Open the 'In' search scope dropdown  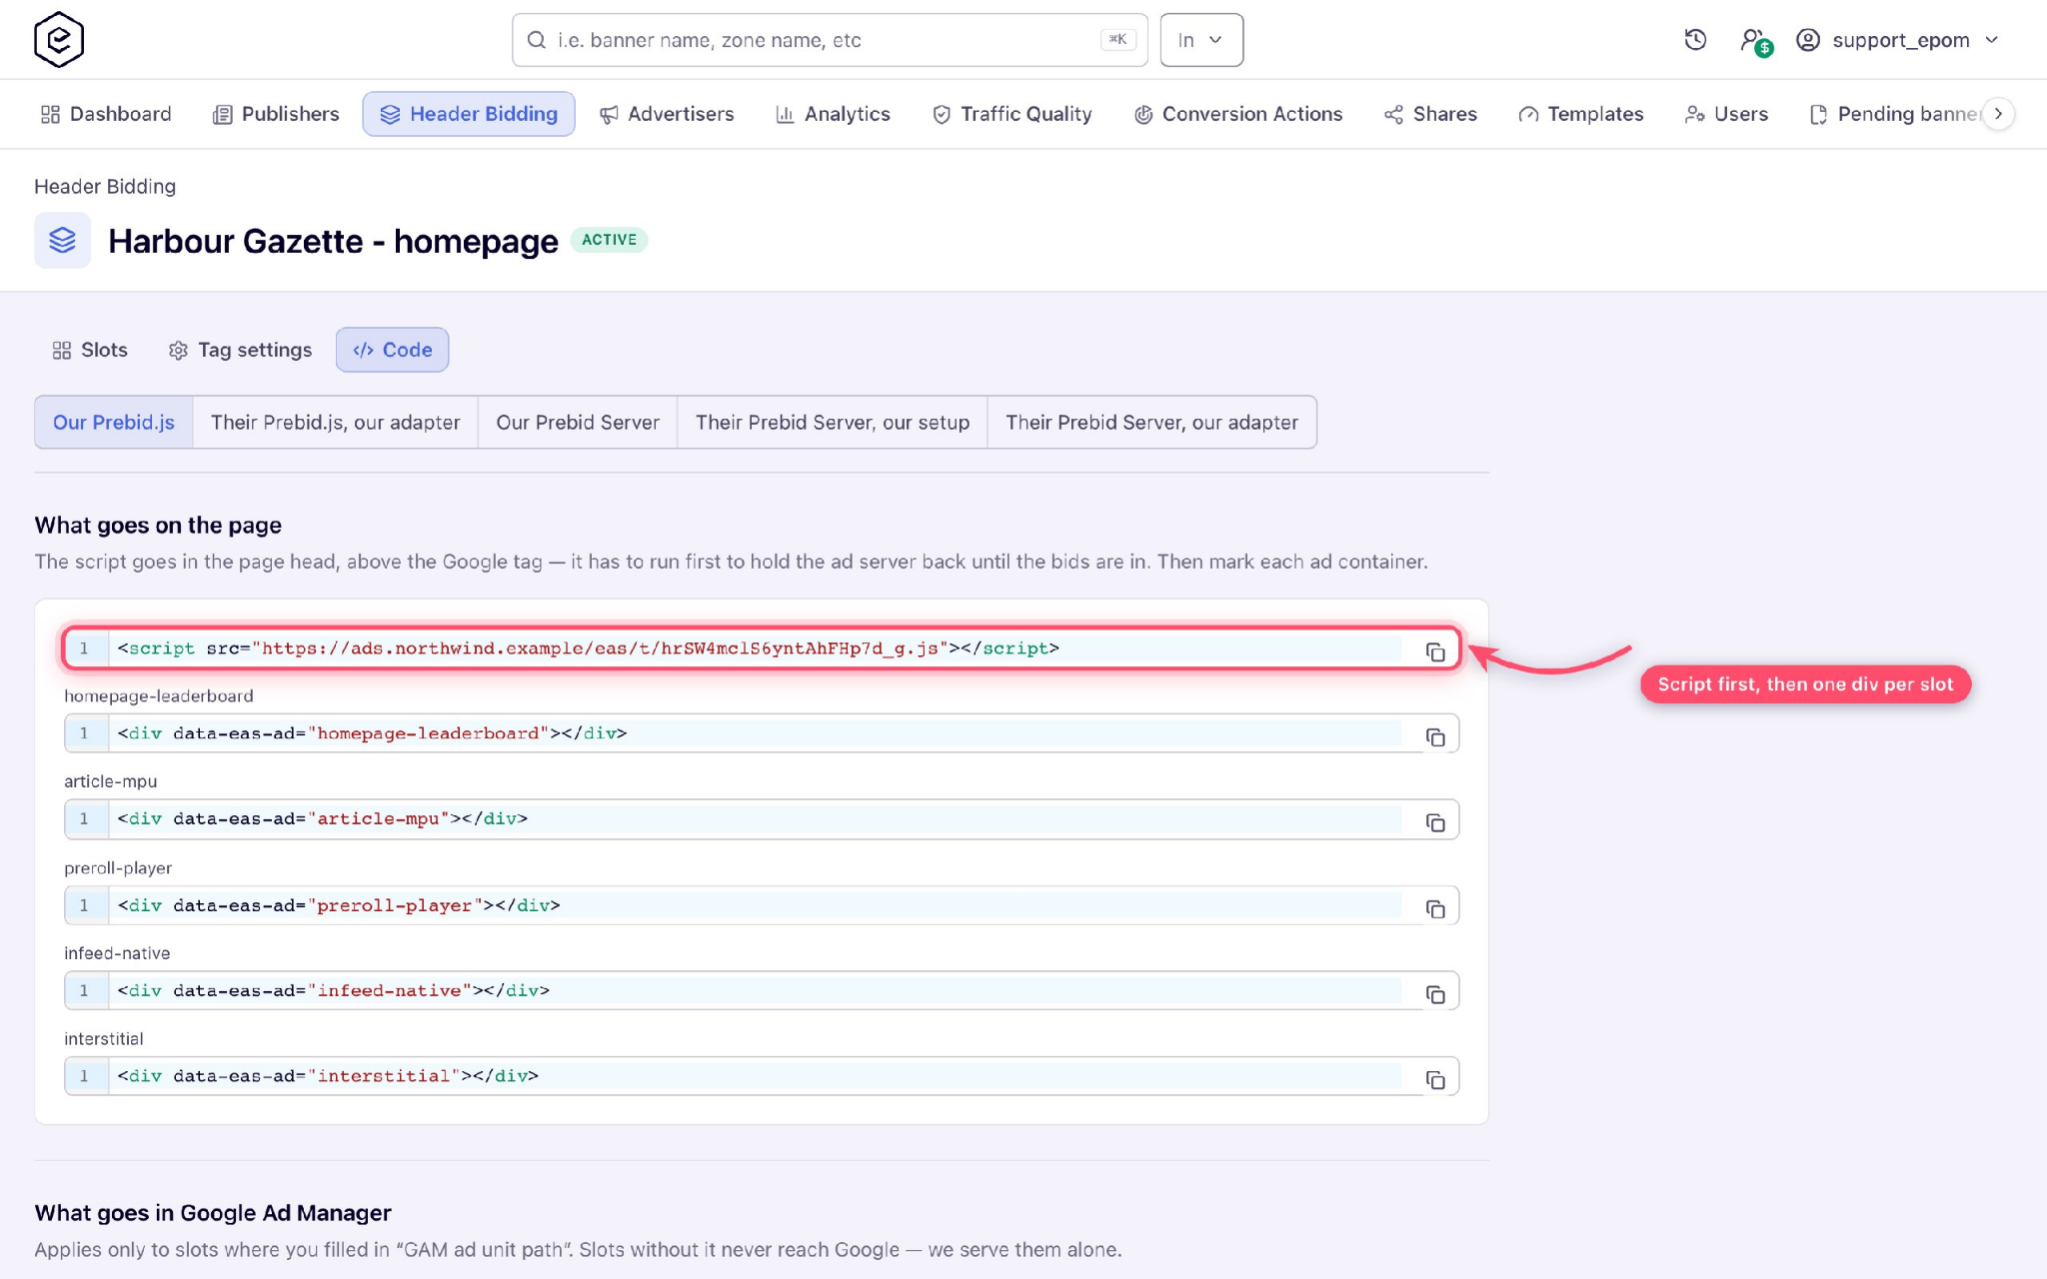1201,40
